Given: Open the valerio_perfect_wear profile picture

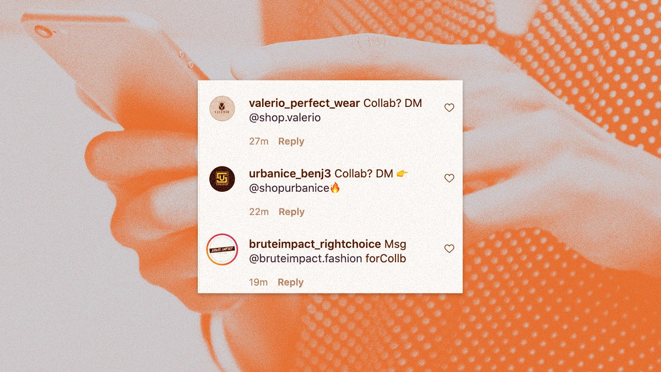Looking at the screenshot, I should (223, 109).
